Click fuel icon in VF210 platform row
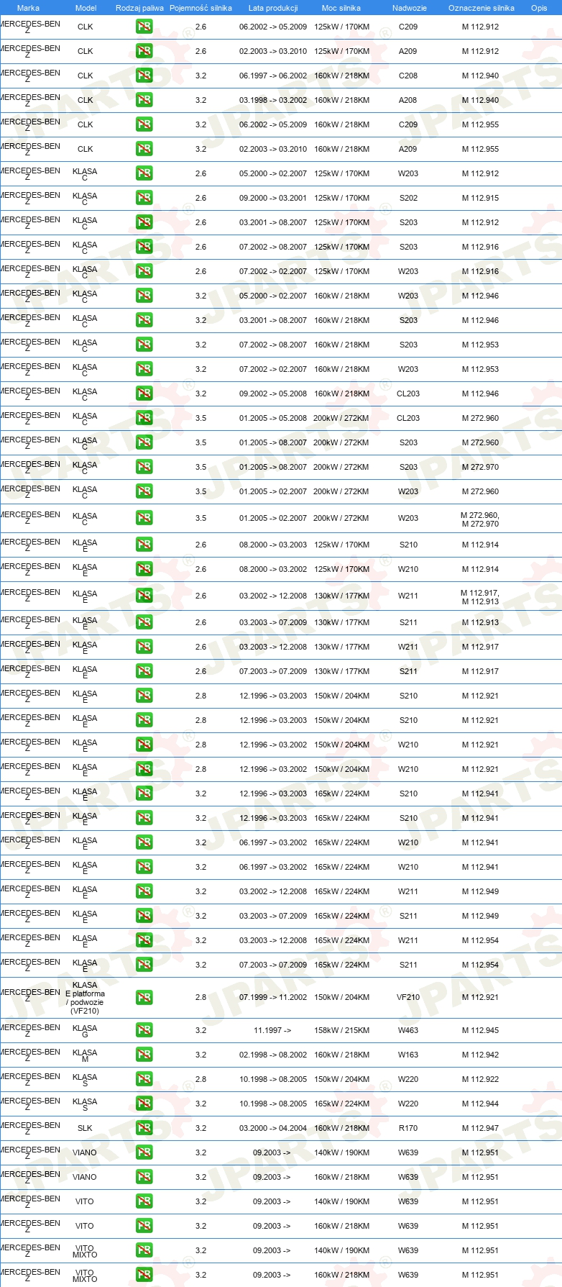This screenshot has height=1287, width=562. coord(144,997)
